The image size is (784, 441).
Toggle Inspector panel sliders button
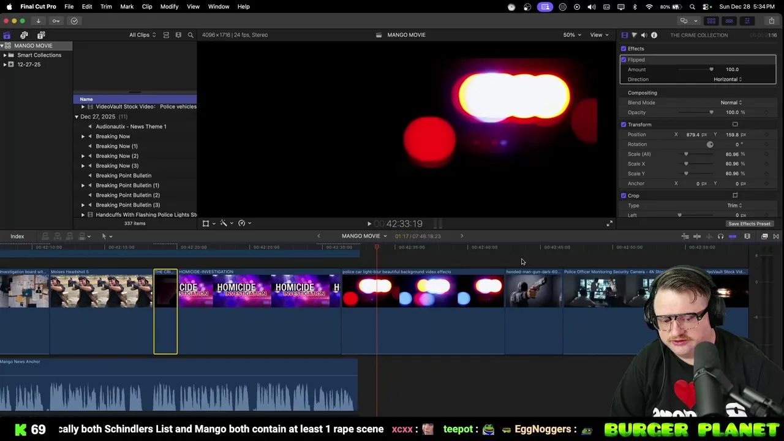coord(747,21)
